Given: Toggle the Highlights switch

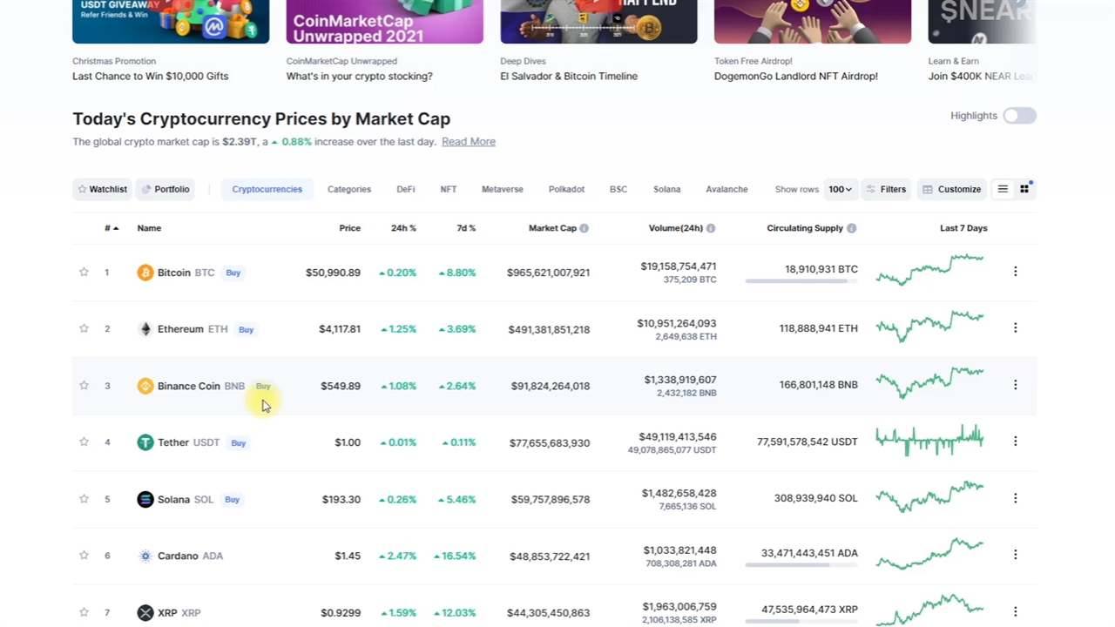Looking at the screenshot, I should [x=1019, y=116].
